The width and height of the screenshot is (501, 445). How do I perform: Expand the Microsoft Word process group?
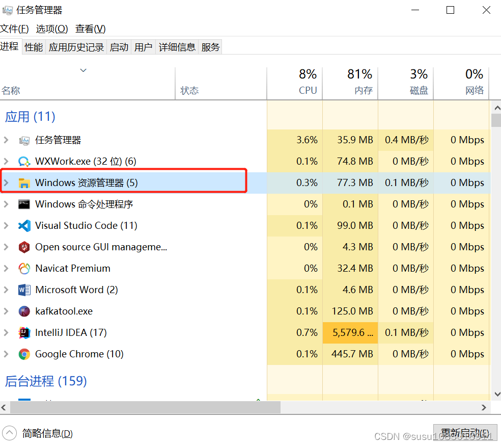pyautogui.click(x=6, y=290)
